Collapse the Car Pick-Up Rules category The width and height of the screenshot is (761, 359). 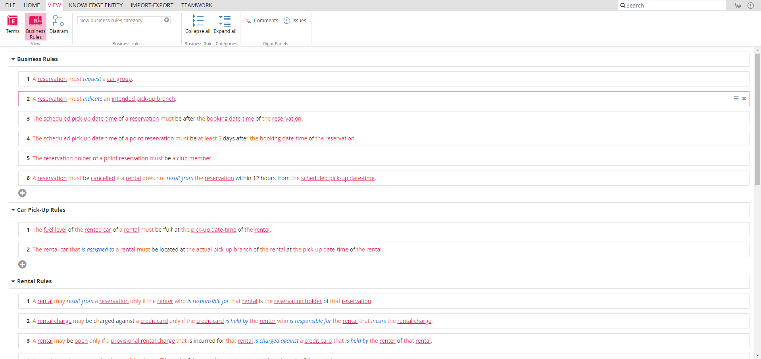[x=13, y=210]
